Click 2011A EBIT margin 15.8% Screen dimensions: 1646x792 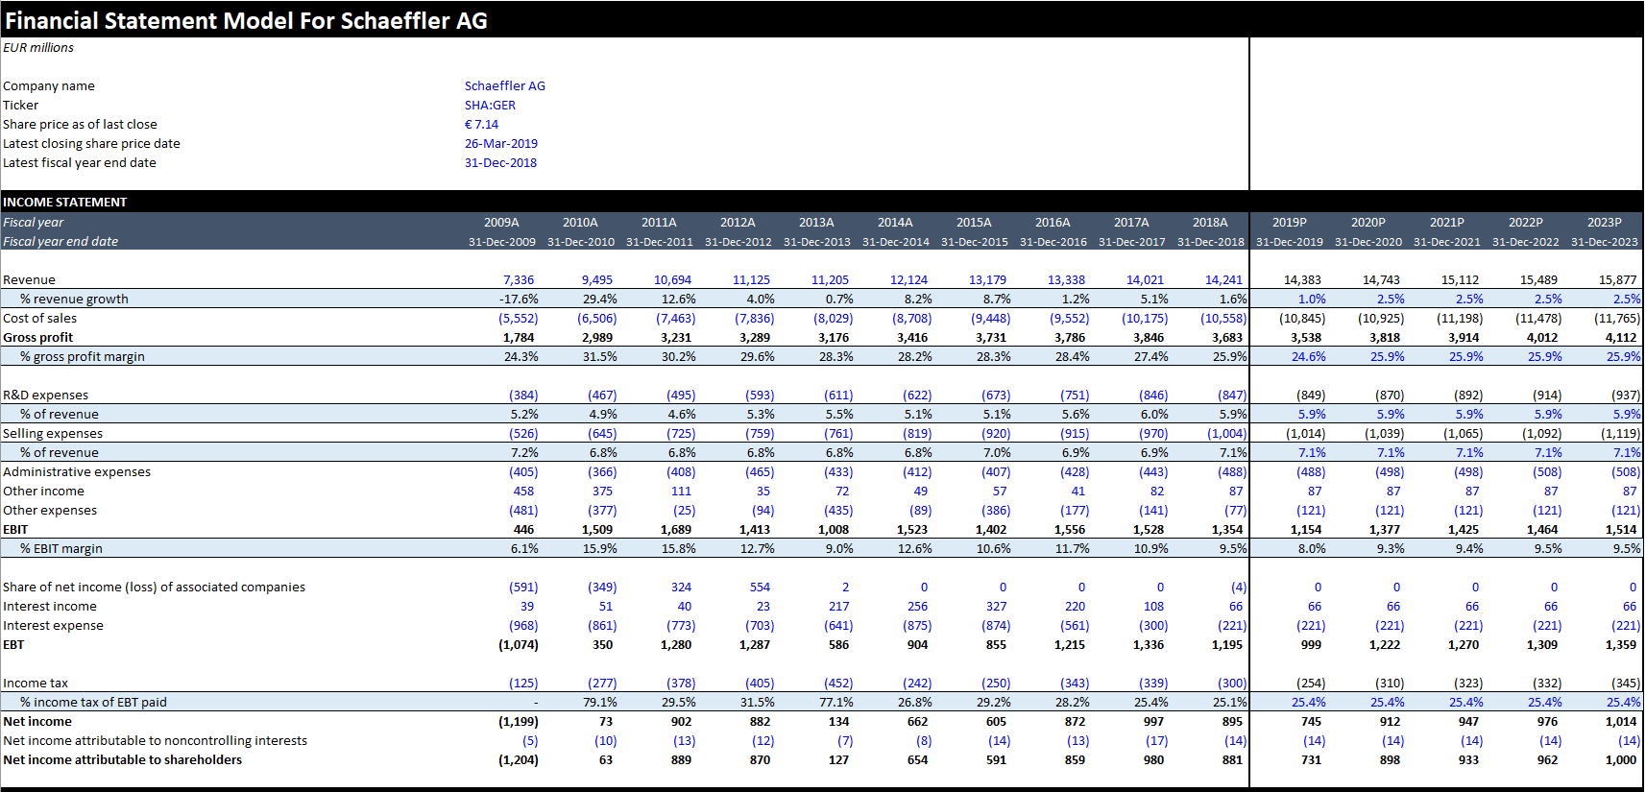point(679,549)
